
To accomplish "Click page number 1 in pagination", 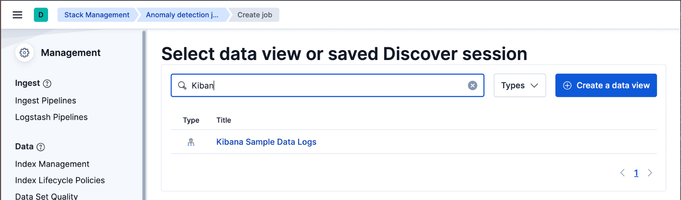I will 636,172.
